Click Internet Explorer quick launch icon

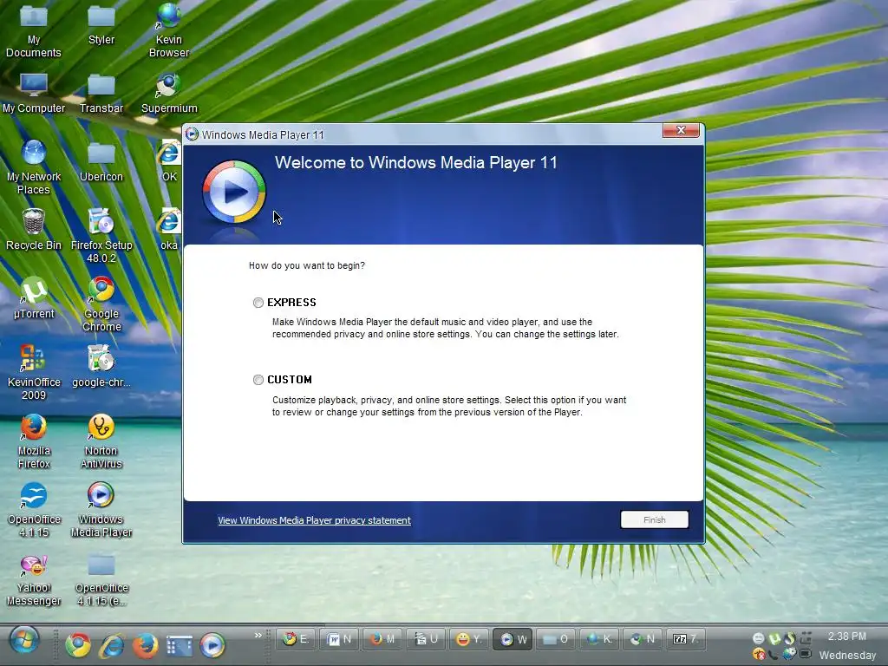(112, 645)
